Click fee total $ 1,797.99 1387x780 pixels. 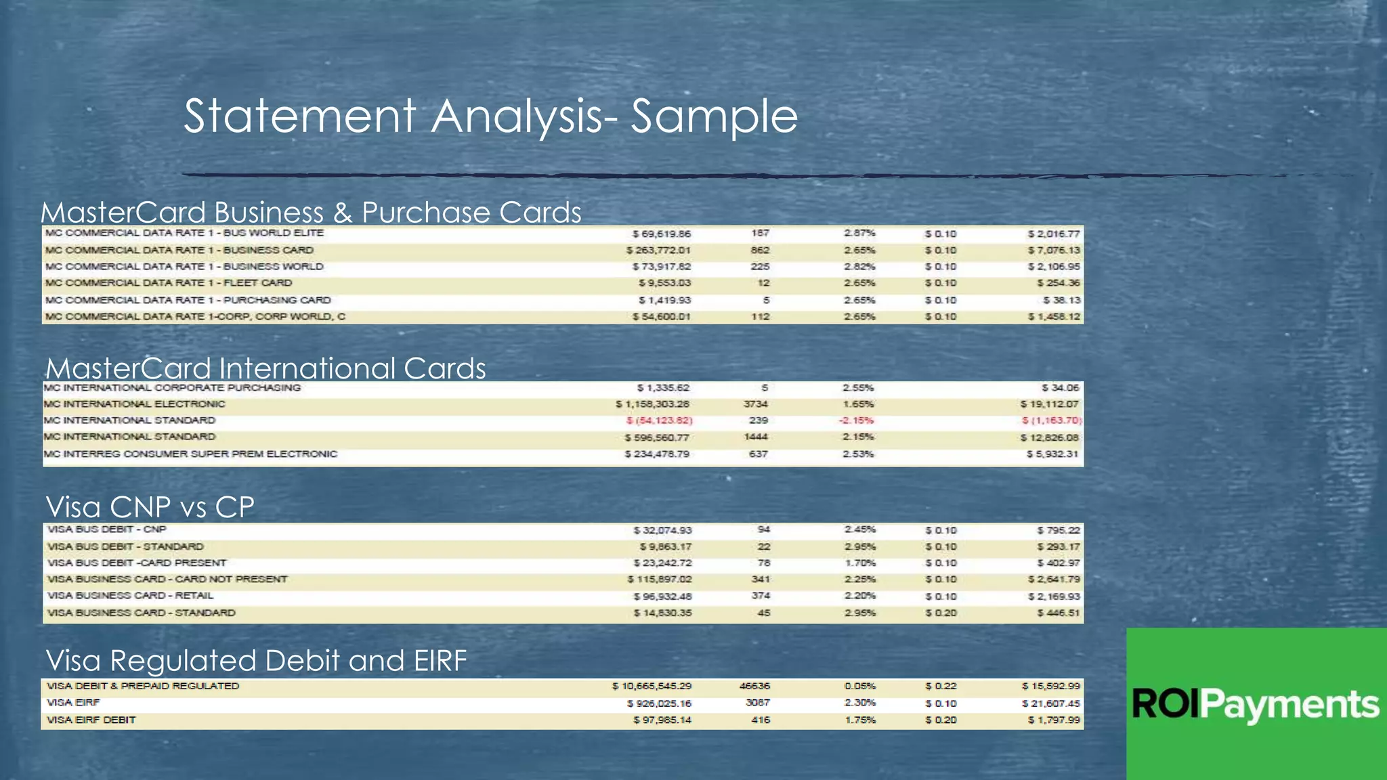(x=1054, y=720)
